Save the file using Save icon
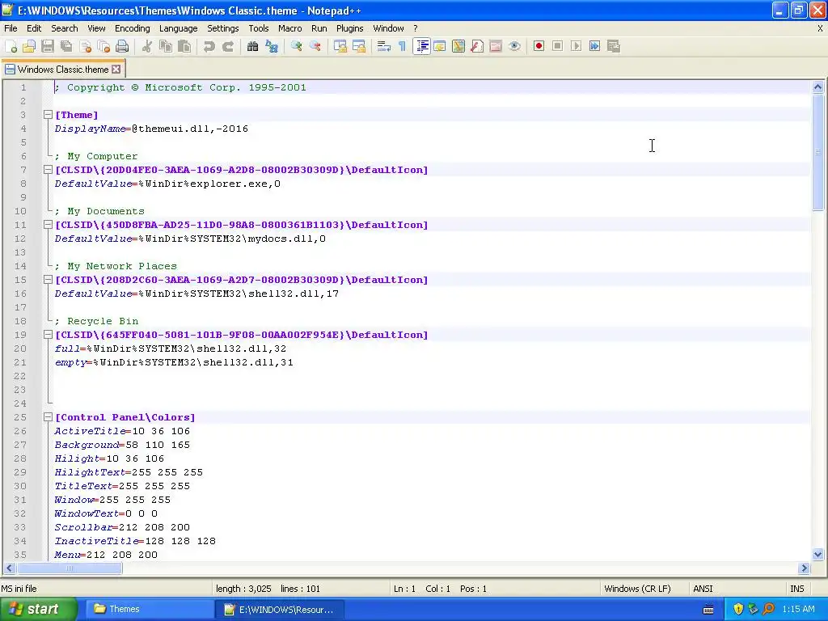This screenshot has width=828, height=621. click(48, 46)
